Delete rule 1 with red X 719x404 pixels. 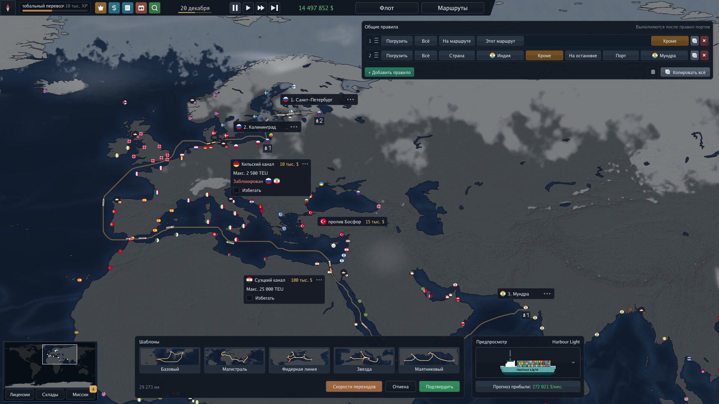click(704, 41)
